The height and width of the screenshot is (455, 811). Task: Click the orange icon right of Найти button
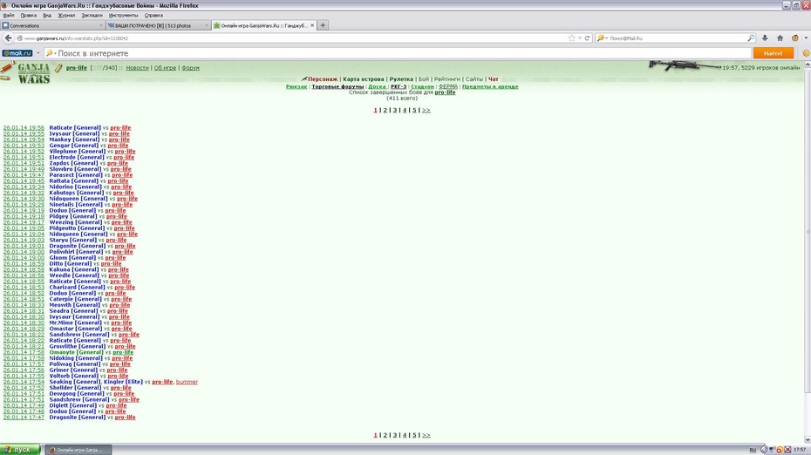tap(806, 53)
